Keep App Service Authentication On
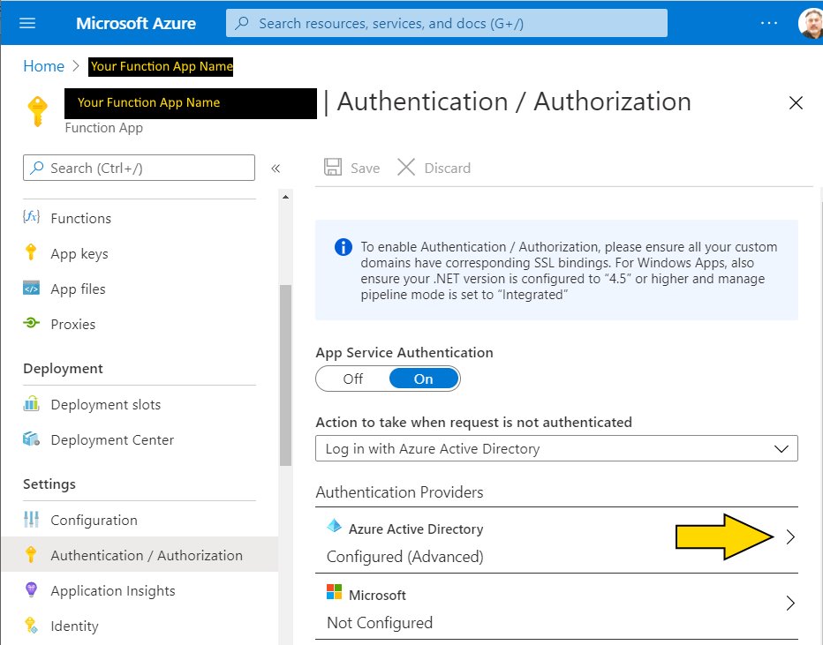The height and width of the screenshot is (645, 823). click(423, 379)
